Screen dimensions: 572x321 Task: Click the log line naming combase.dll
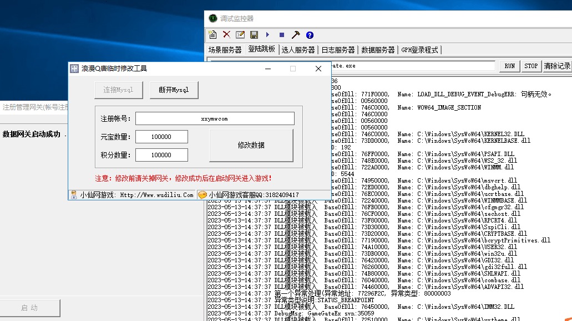click(x=364, y=280)
